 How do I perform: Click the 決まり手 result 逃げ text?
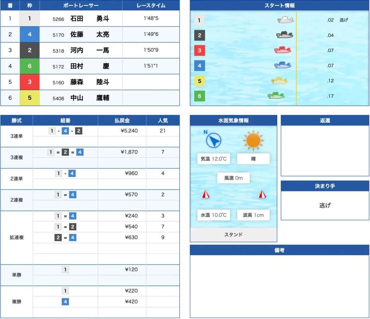(x=325, y=205)
